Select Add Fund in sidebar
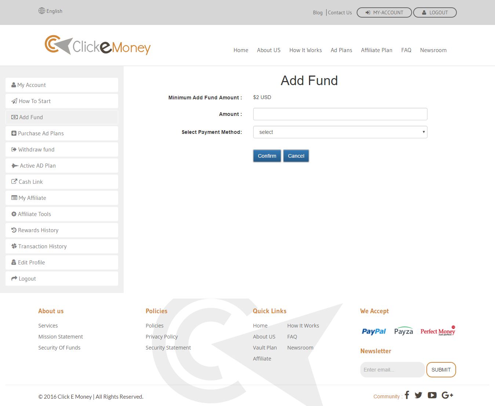495x406 pixels. (62, 117)
